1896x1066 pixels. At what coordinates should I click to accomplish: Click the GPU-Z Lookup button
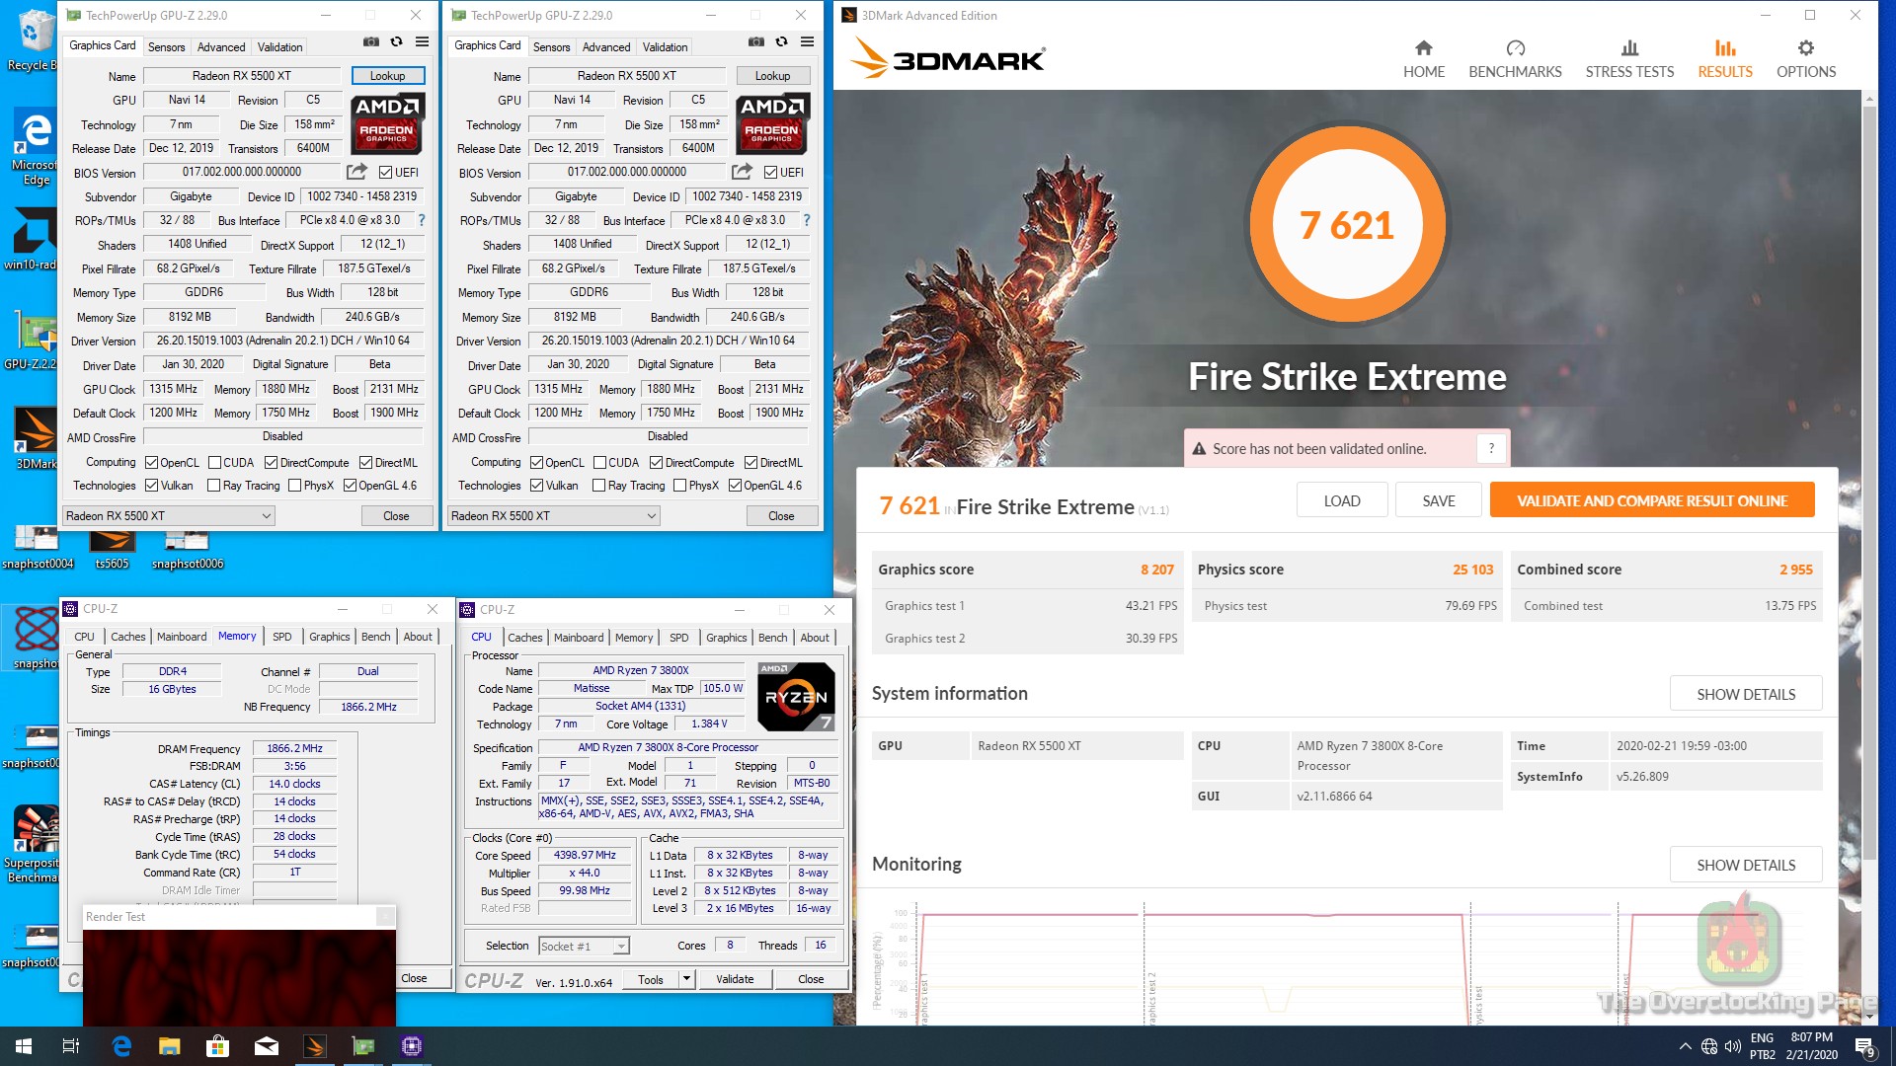(x=387, y=76)
